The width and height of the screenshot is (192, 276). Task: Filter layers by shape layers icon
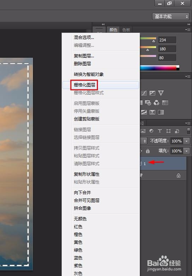(x=168, y=131)
